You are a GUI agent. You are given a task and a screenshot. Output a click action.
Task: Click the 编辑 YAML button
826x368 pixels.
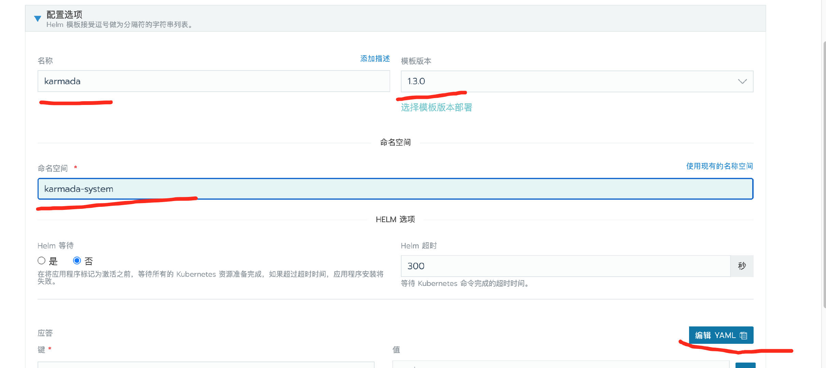click(721, 335)
